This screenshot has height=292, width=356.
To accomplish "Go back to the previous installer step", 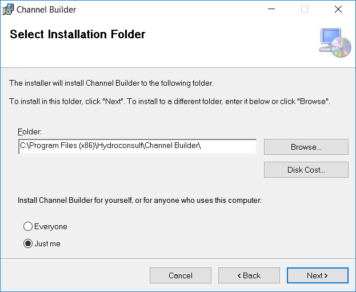I will (x=249, y=275).
